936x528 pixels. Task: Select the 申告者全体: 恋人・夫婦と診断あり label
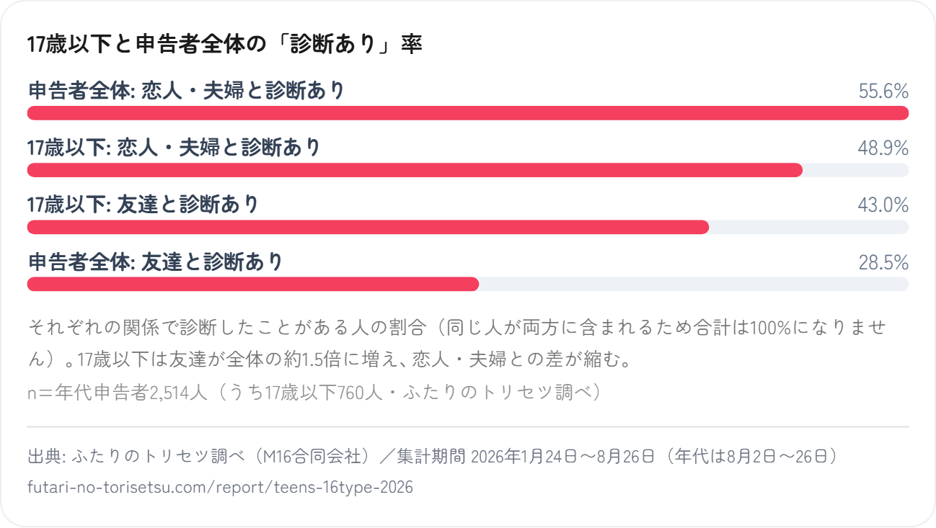186,91
